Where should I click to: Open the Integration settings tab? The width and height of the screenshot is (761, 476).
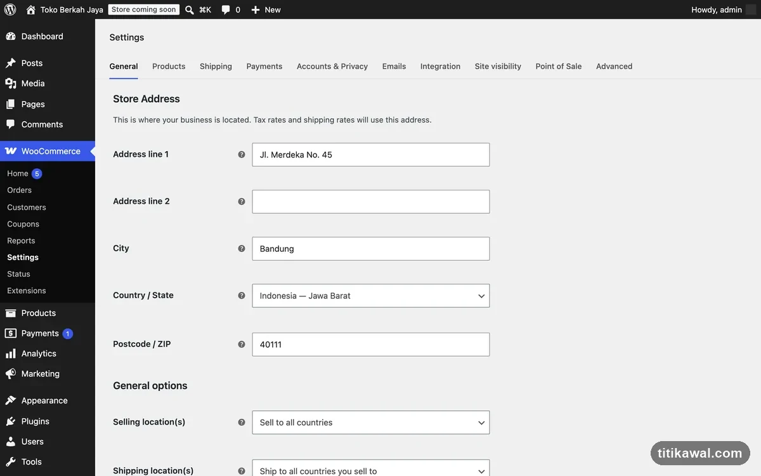440,66
